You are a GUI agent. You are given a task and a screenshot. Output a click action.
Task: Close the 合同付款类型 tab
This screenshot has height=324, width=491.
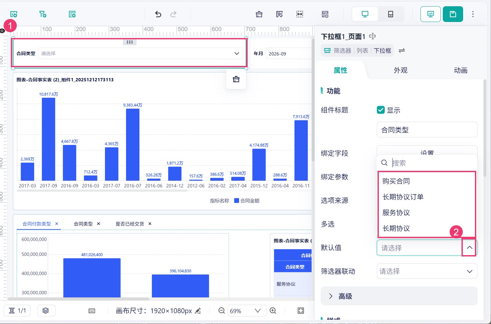pyautogui.click(x=57, y=224)
